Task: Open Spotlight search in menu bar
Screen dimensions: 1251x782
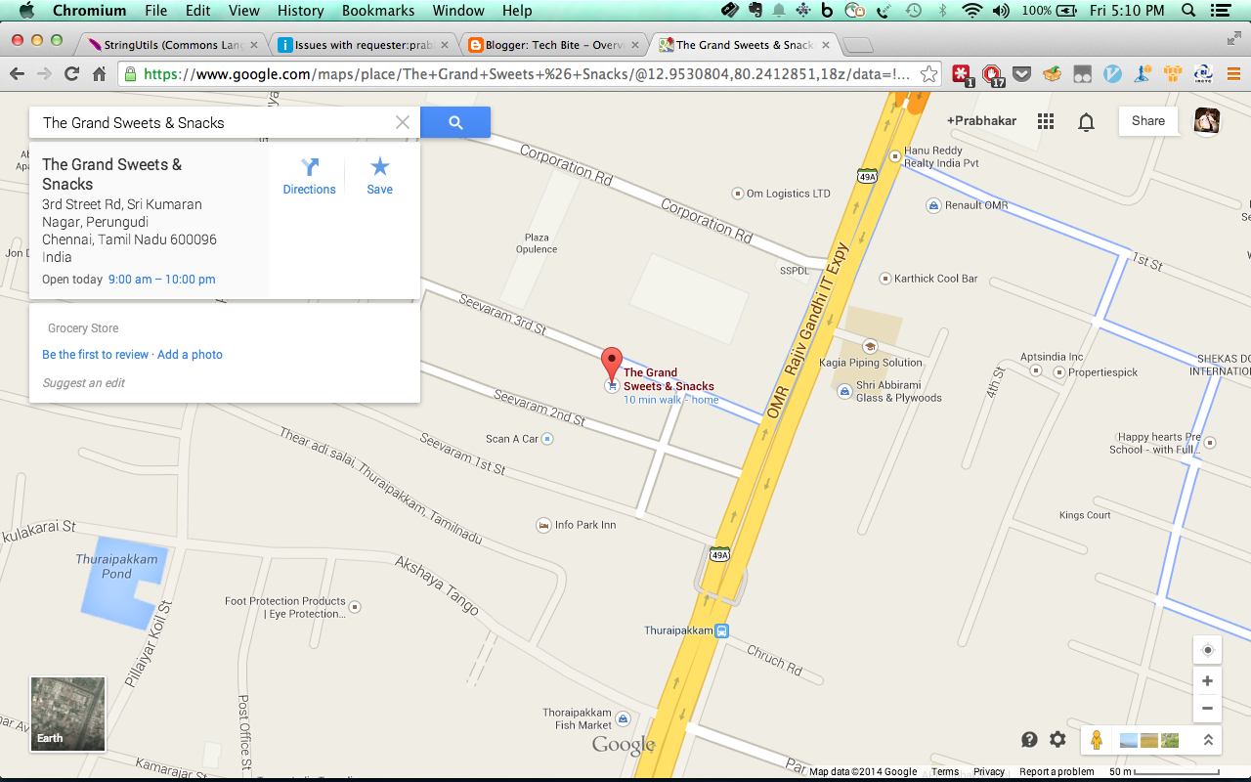Action: (1188, 11)
